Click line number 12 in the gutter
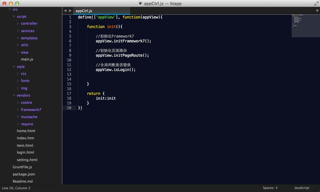 pyautogui.click(x=69, y=69)
